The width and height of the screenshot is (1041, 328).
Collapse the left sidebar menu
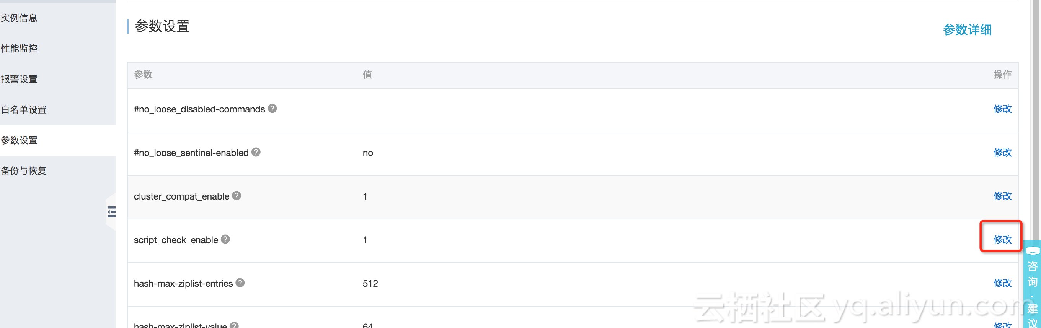coord(111,211)
